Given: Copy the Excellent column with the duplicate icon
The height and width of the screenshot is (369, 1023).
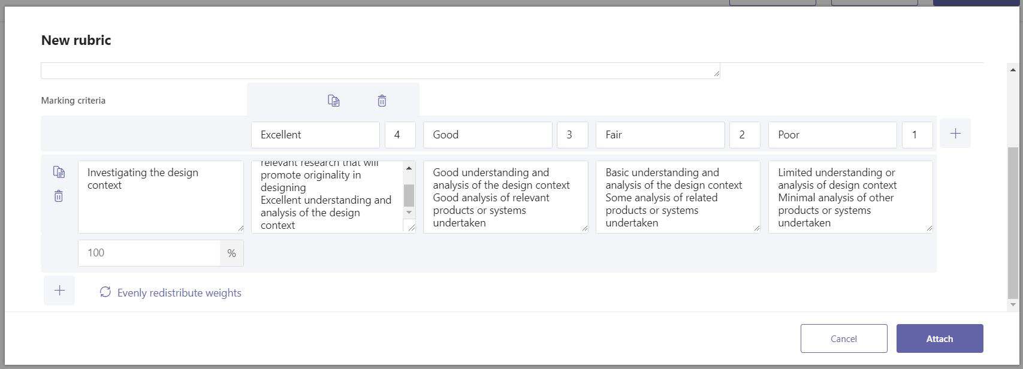Looking at the screenshot, I should pos(334,101).
